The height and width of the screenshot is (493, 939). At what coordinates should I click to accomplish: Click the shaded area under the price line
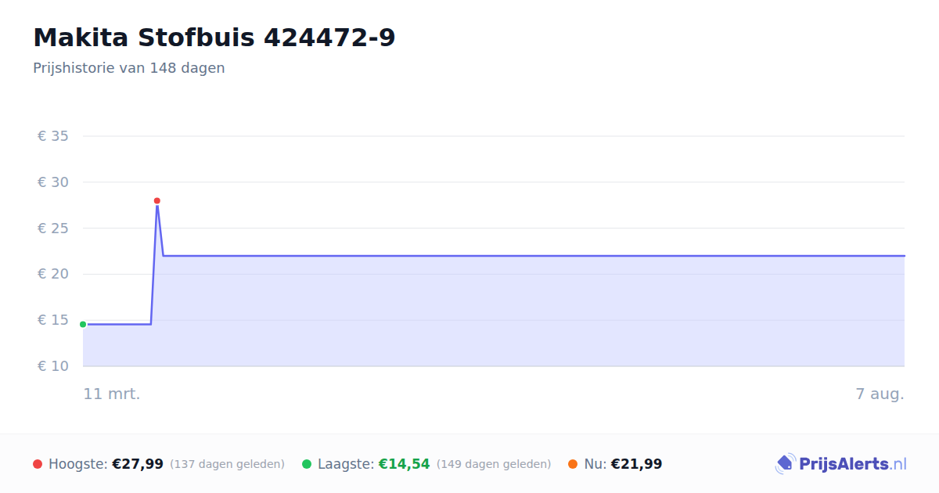pyautogui.click(x=532, y=313)
